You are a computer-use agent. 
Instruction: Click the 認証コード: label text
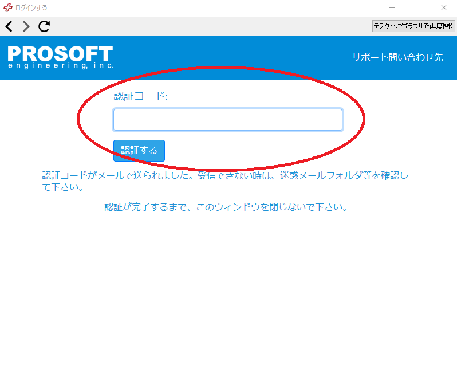pos(140,96)
